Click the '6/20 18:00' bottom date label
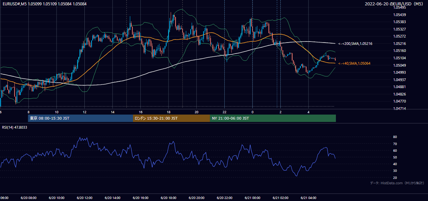This screenshot has width=428, height=201. (x=168, y=198)
